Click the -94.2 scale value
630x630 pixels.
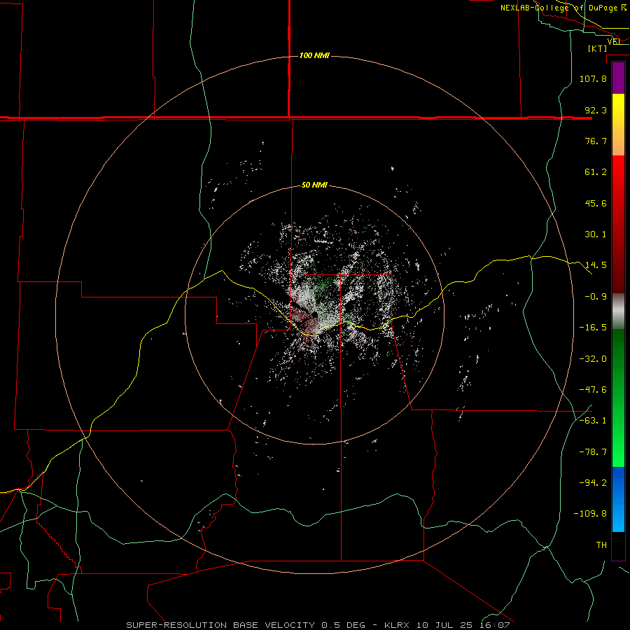click(593, 482)
